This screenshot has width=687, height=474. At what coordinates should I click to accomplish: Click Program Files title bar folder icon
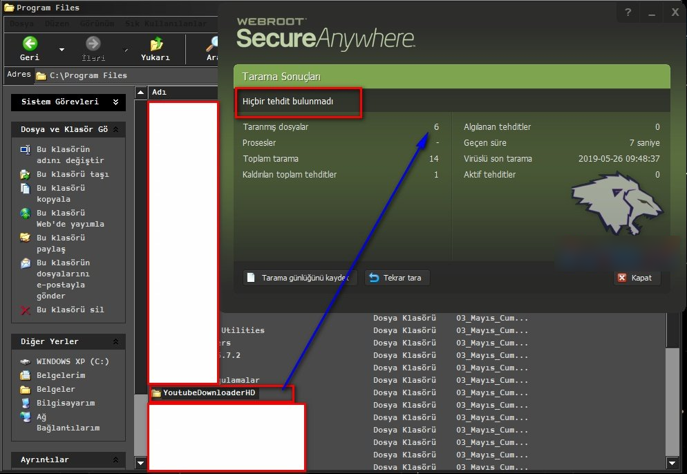coord(9,8)
